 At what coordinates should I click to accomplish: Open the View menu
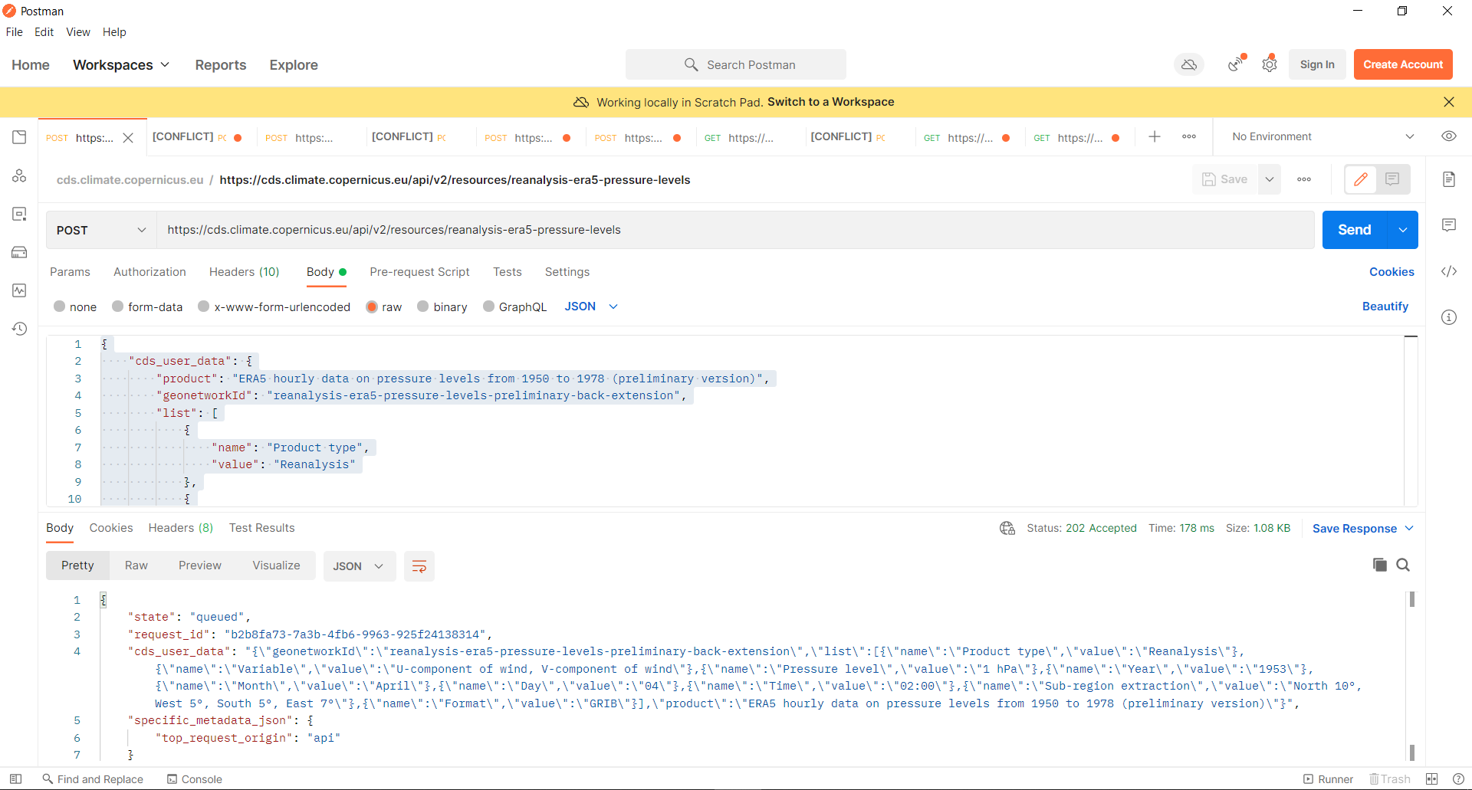[x=78, y=32]
